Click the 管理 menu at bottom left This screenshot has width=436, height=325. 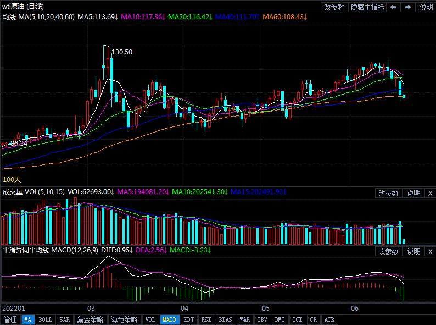[10, 320]
